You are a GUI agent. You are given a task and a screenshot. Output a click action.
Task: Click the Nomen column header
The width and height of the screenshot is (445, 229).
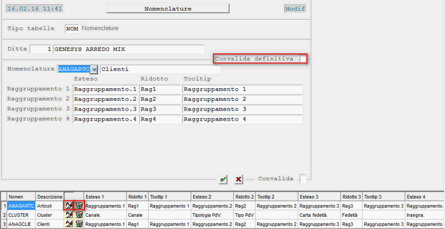coord(21,197)
